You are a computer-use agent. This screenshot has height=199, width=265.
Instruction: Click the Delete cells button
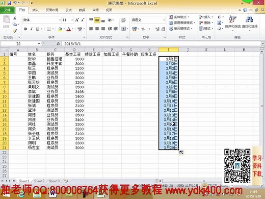tap(206, 22)
